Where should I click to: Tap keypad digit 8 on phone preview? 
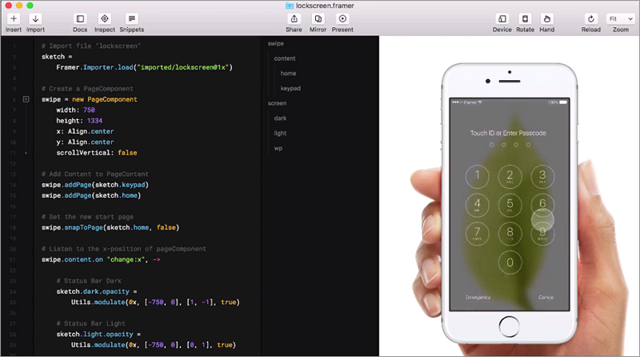click(x=510, y=234)
